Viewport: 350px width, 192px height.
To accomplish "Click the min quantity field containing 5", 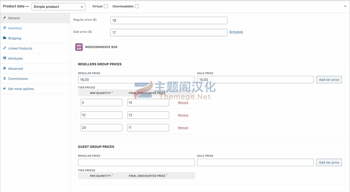I will tap(101, 103).
